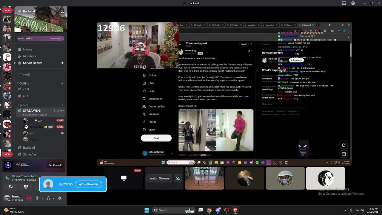382x215 pixels.
Task: Join the Backend voice channel
Action: [41, 148]
